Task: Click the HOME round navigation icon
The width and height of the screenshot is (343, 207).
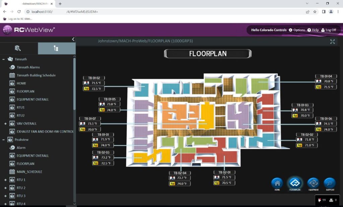Action: coord(277,183)
